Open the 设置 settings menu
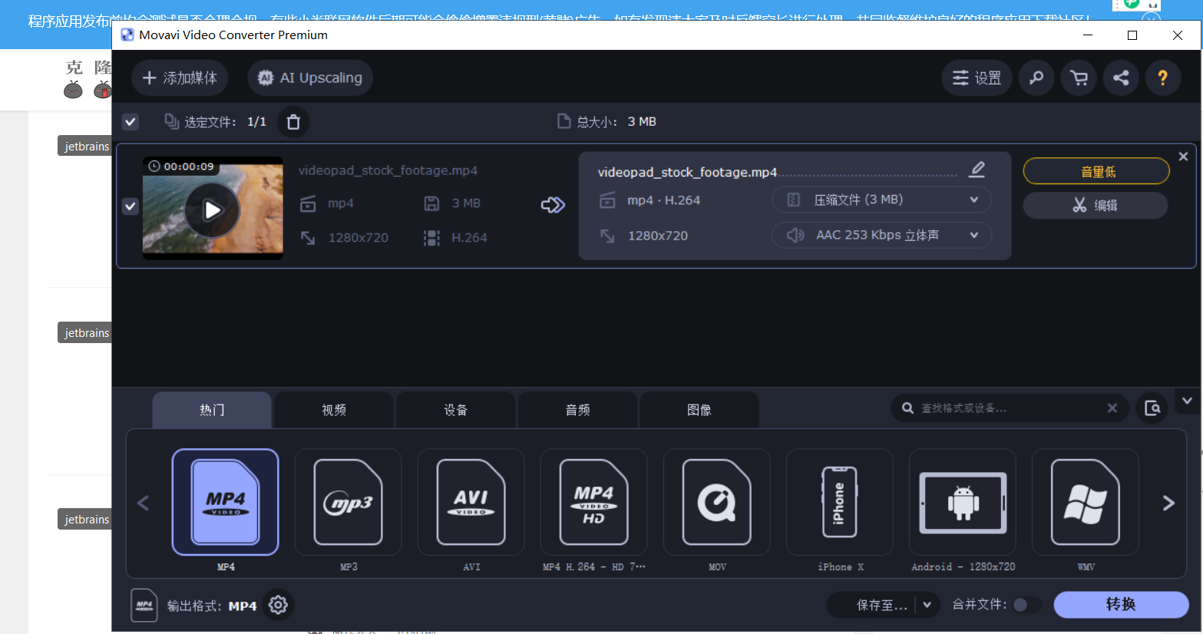This screenshot has height=634, width=1203. 977,78
